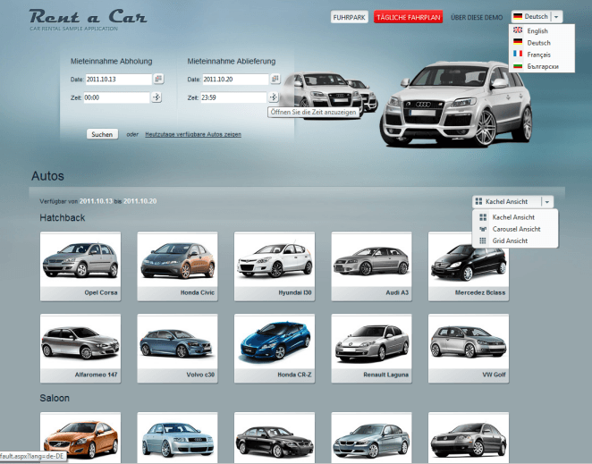The image size is (592, 464).
Task: Open the pickup time picker icon
Action: click(156, 97)
